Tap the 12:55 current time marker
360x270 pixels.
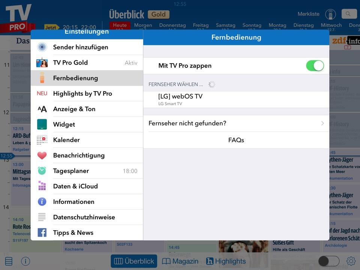(7, 156)
